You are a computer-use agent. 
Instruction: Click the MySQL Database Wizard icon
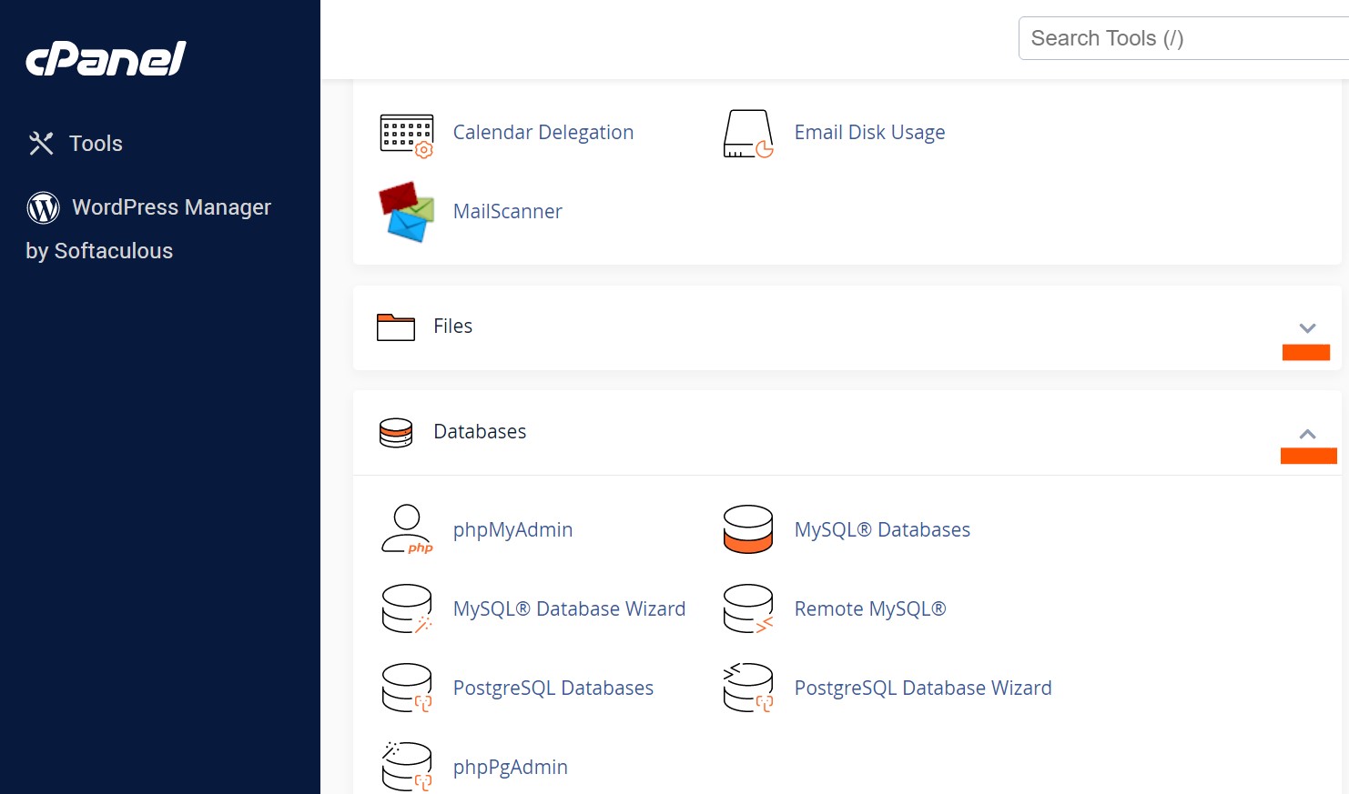click(x=407, y=608)
